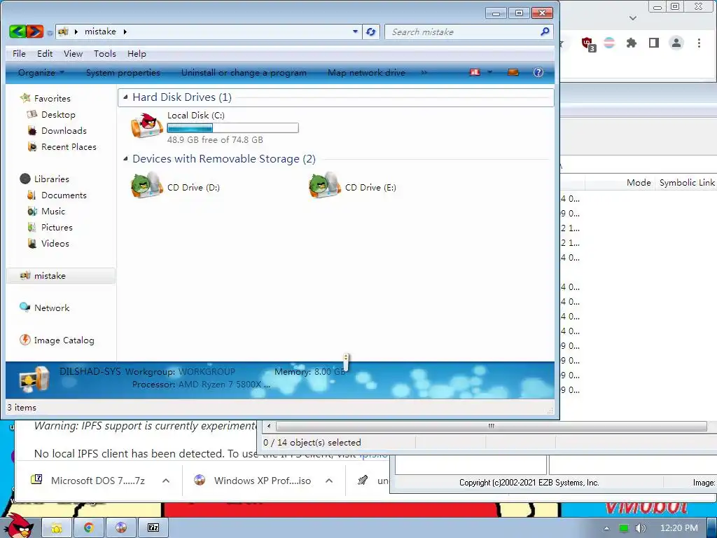Click the refresh button beside address bar

click(371, 32)
